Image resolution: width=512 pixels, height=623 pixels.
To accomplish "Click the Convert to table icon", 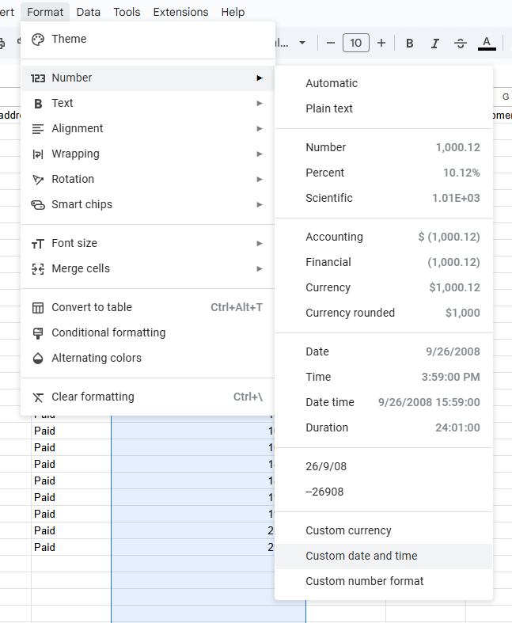I will [x=38, y=308].
